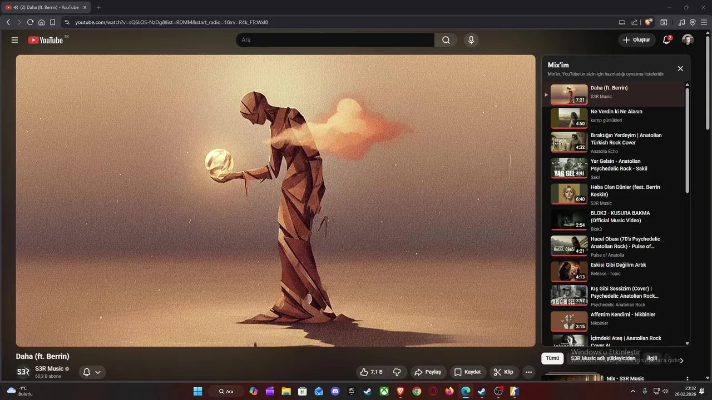Click the browser address bar URL
The height and width of the screenshot is (400, 712).
[x=171, y=22]
